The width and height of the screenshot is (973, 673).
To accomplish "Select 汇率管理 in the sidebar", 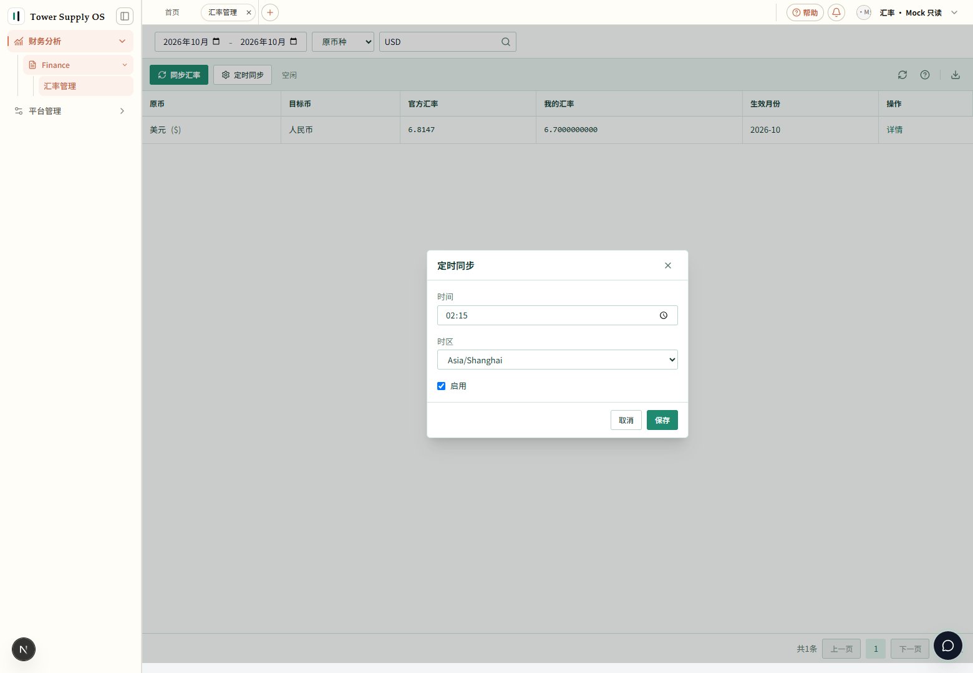I will [86, 86].
